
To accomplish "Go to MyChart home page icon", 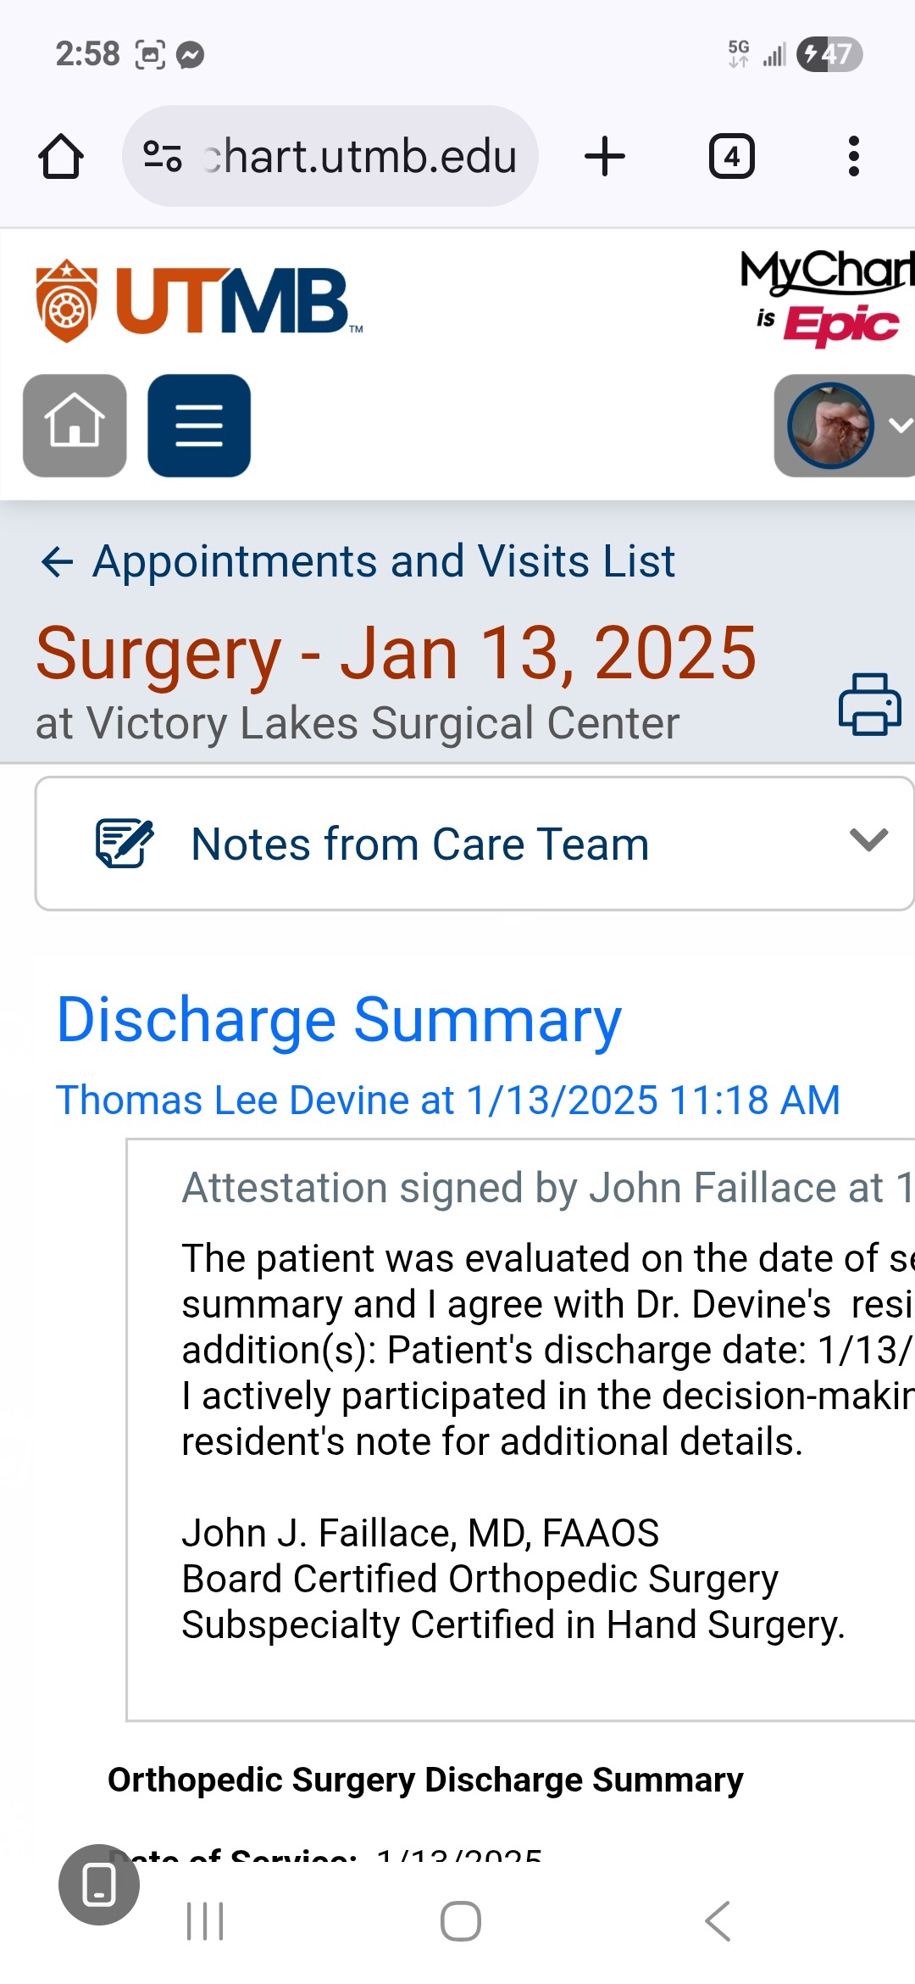I will (x=75, y=425).
